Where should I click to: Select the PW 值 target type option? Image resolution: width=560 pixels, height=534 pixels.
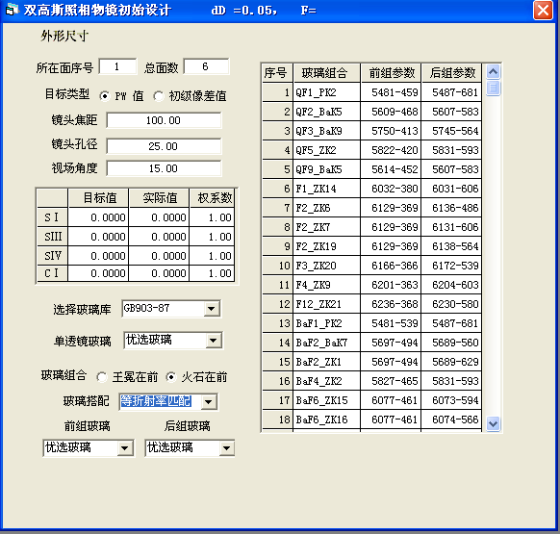pos(104,95)
